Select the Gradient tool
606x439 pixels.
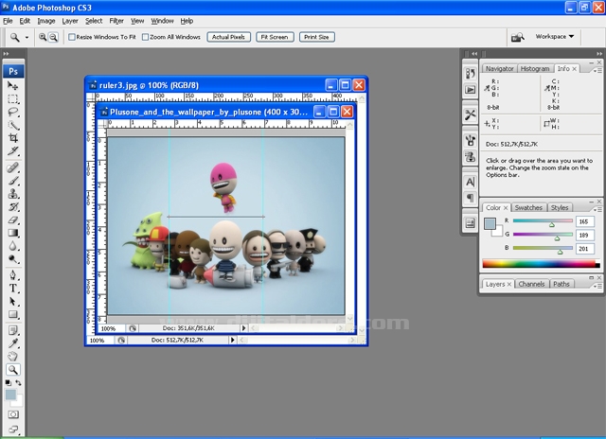tap(12, 233)
